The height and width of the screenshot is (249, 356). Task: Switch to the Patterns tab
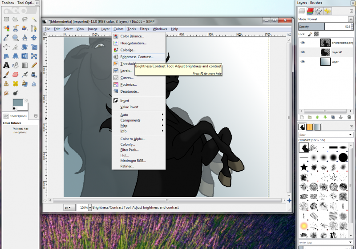point(310,127)
